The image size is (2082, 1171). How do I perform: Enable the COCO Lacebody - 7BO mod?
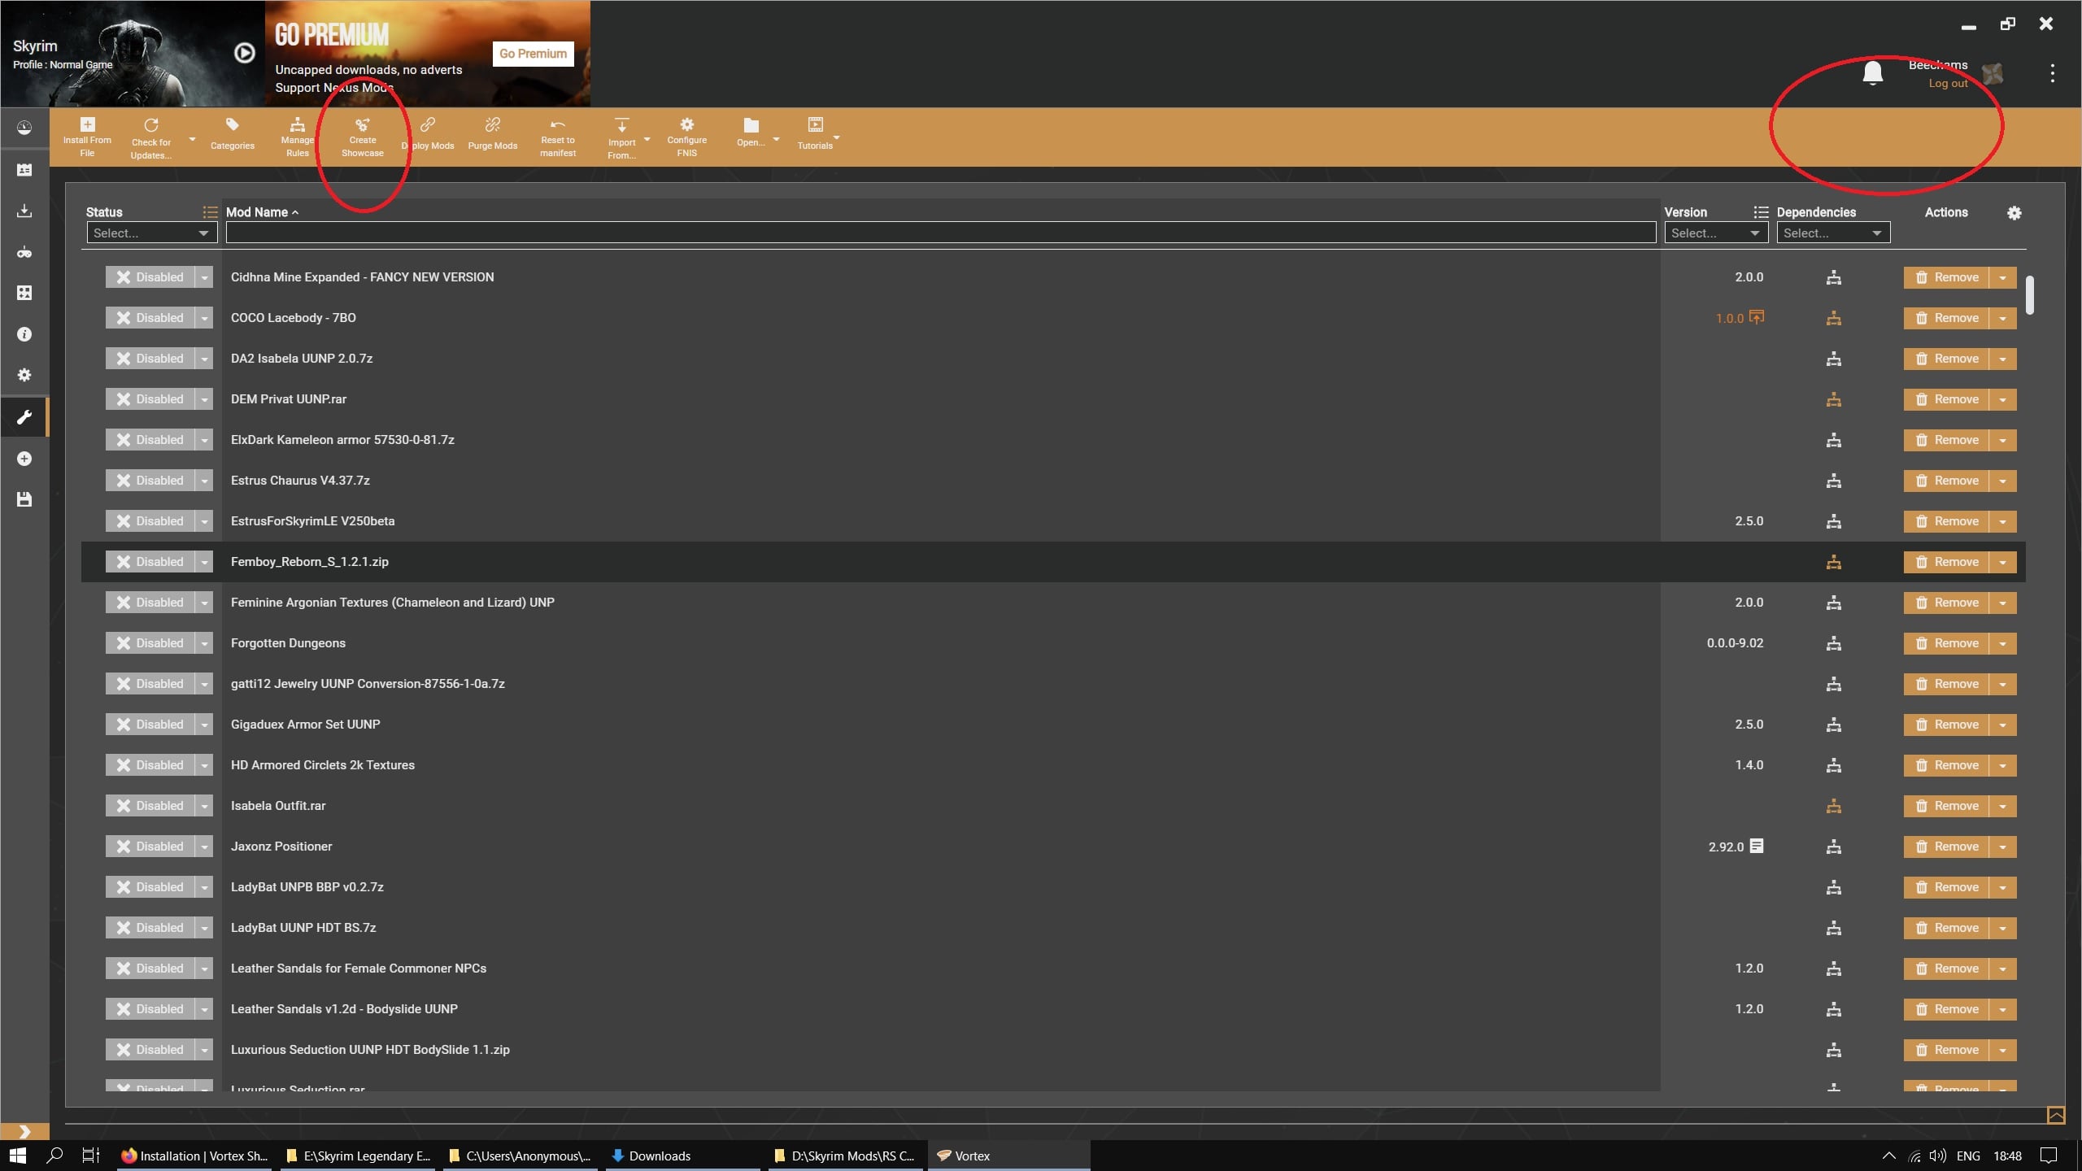150,318
